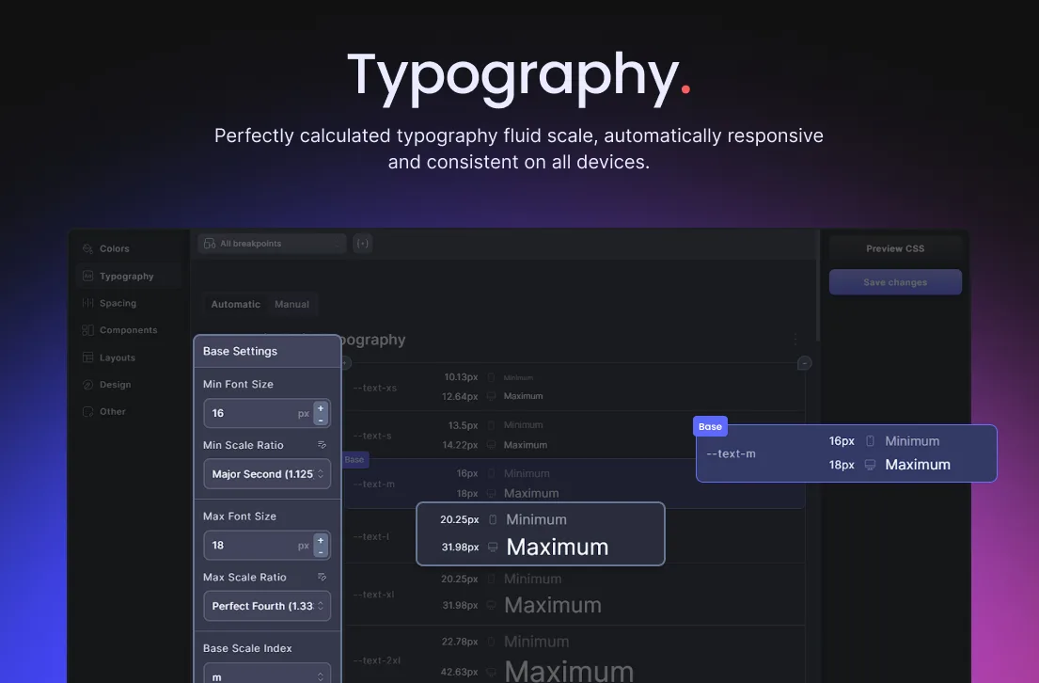Click the Preview CSS button
The image size is (1039, 683).
[895, 248]
